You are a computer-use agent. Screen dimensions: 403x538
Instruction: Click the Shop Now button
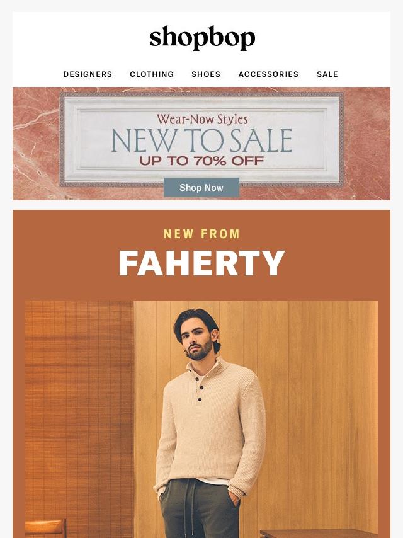[201, 187]
